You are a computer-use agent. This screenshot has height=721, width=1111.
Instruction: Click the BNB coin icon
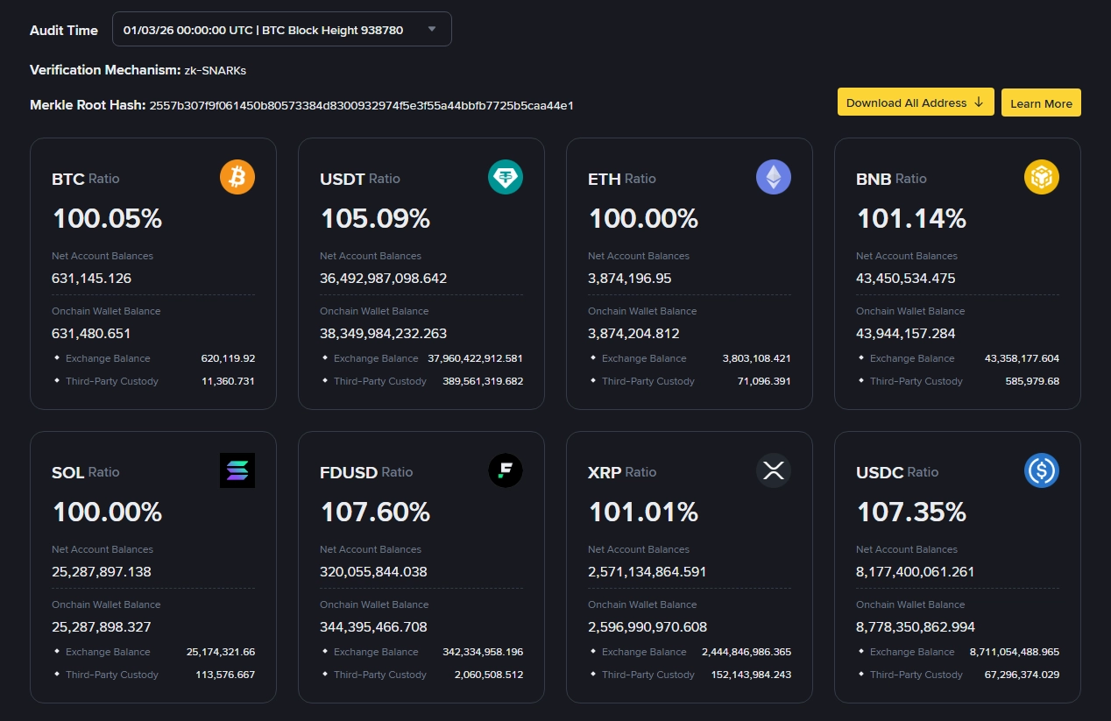[x=1041, y=178]
